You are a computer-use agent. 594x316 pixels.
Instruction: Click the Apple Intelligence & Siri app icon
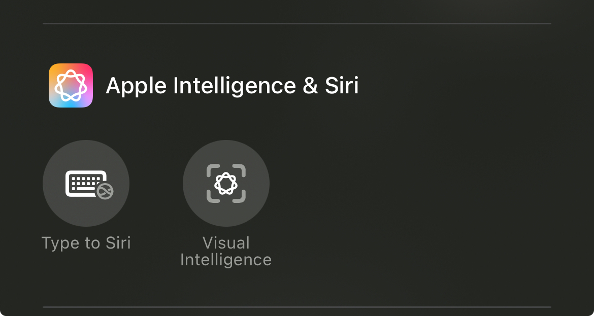71,85
